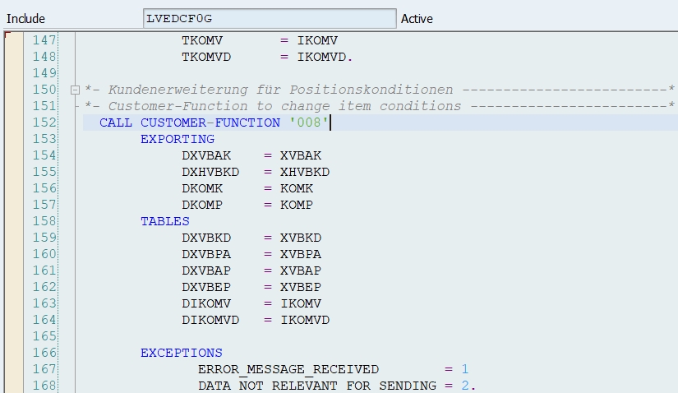Image resolution: width=678 pixels, height=393 pixels.
Task: Click the CALL CUSTOMER-FUNCTION keyword
Action: [189, 123]
